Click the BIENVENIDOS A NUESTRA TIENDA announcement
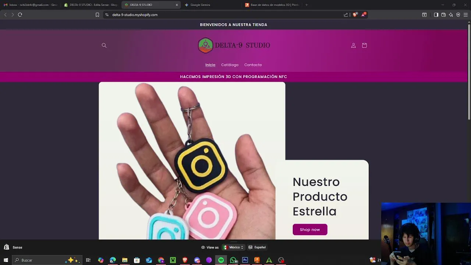 click(x=233, y=25)
